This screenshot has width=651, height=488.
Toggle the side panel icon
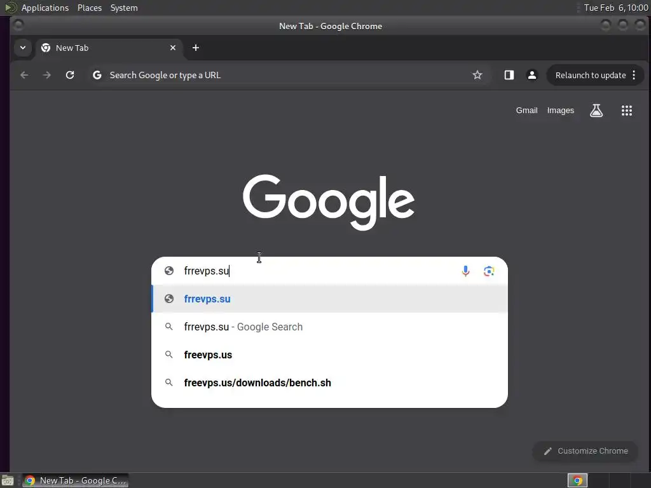coord(509,75)
